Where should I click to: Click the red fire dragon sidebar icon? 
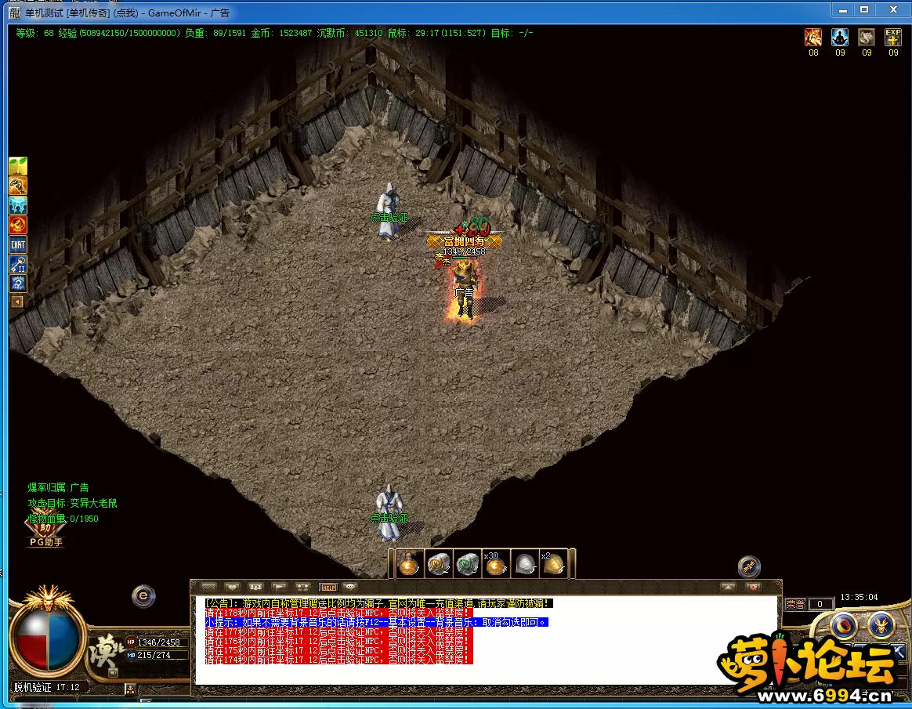(x=18, y=225)
